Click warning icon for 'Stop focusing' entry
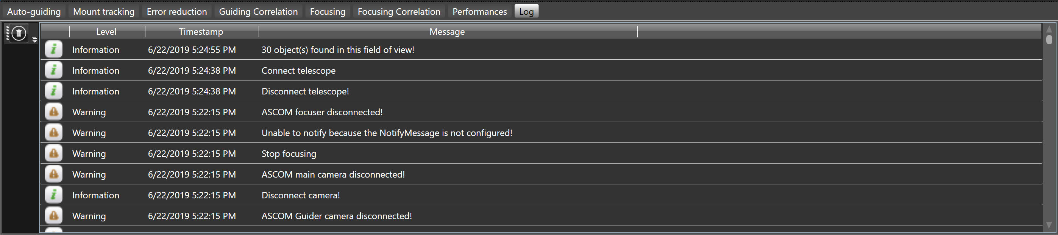 coord(54,153)
